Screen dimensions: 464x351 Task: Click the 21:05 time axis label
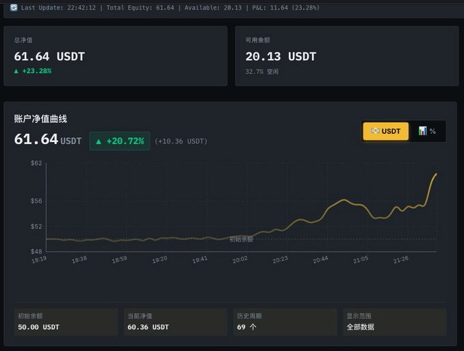pos(360,259)
